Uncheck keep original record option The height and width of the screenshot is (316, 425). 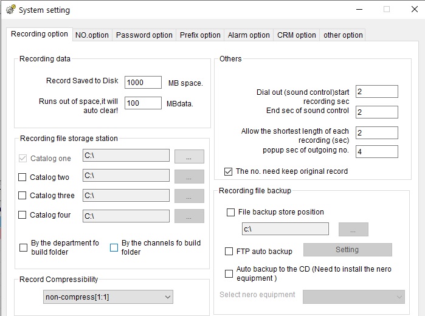coord(229,171)
